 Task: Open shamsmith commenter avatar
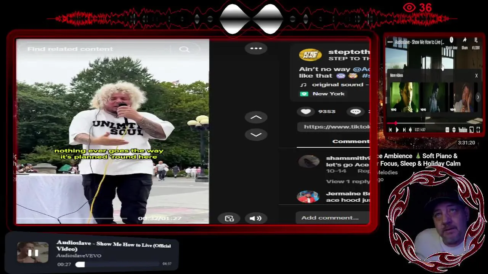[309, 162]
